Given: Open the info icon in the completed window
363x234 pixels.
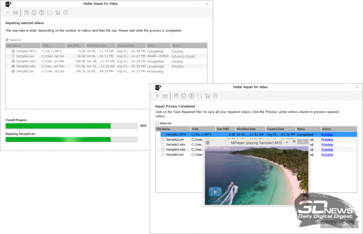Looking at the screenshot, I should [184, 96].
